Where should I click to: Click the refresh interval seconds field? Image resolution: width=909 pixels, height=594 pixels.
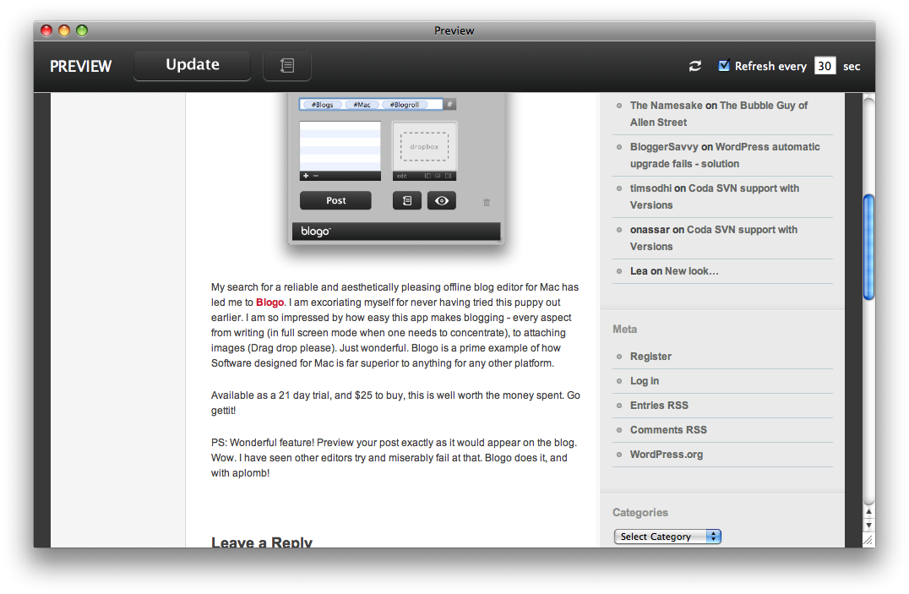pyautogui.click(x=825, y=66)
